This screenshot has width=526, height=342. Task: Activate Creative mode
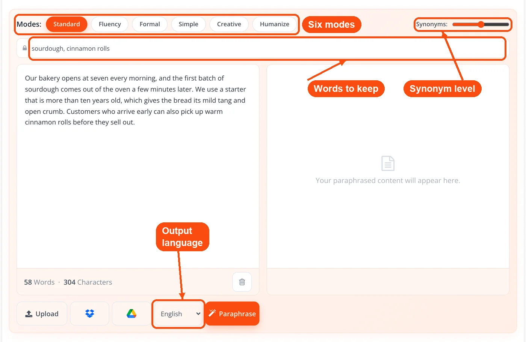point(229,24)
